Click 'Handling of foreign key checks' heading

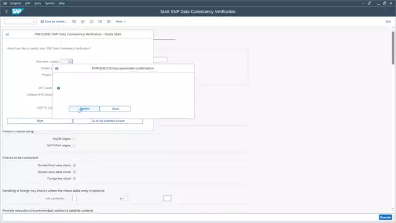click(54, 191)
